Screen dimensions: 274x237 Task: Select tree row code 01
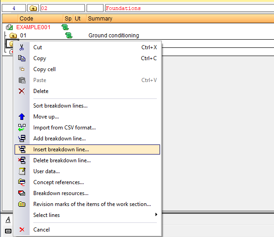point(23,36)
